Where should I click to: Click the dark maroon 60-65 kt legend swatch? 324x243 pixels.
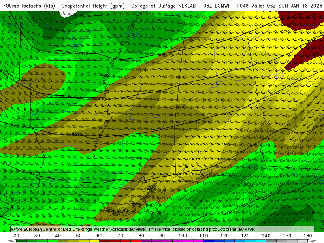click(x=105, y=241)
